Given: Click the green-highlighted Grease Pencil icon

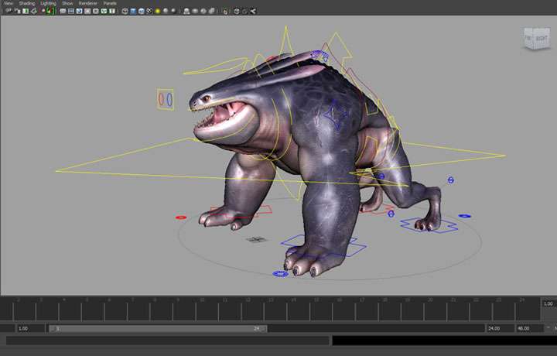Looking at the screenshot, I should click(50, 11).
